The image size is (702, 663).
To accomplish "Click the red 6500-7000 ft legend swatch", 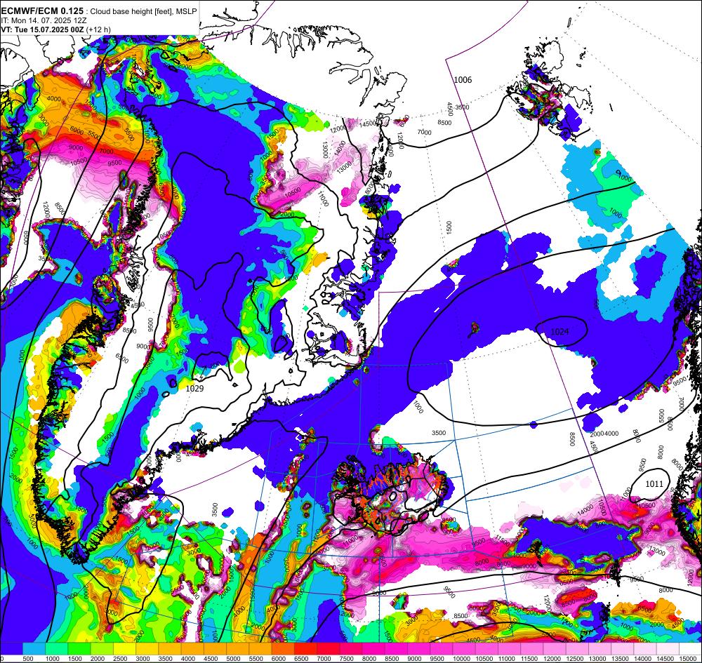I will (x=306, y=649).
